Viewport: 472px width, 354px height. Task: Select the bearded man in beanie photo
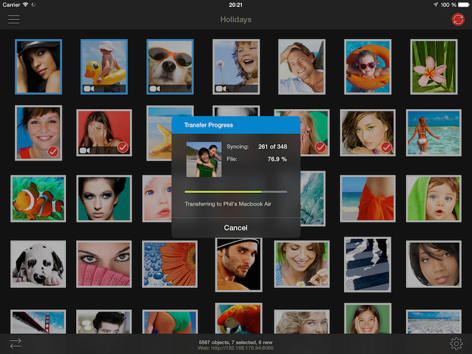(x=239, y=264)
